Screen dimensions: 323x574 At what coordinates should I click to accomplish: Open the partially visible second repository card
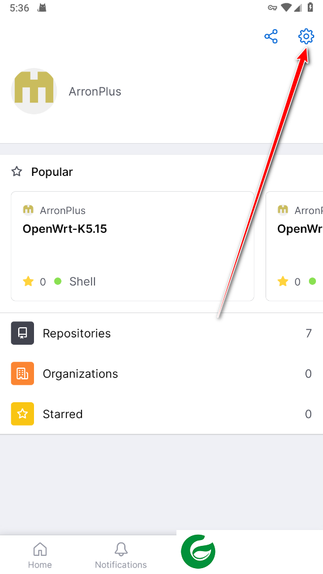coord(294,246)
